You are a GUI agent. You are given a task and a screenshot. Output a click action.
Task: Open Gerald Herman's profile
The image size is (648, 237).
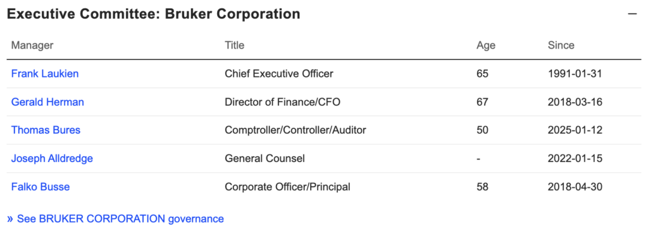(x=47, y=102)
